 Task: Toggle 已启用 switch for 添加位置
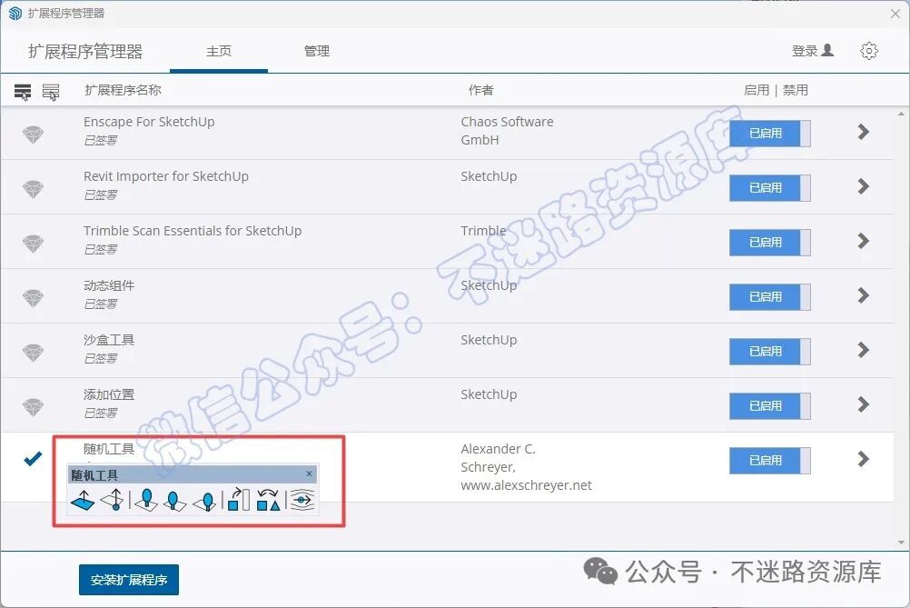click(x=769, y=406)
